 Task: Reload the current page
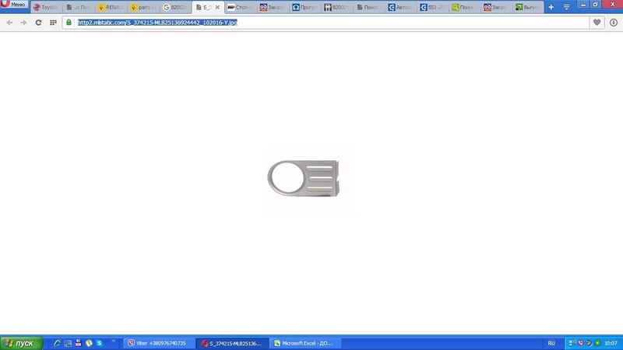(x=37, y=22)
